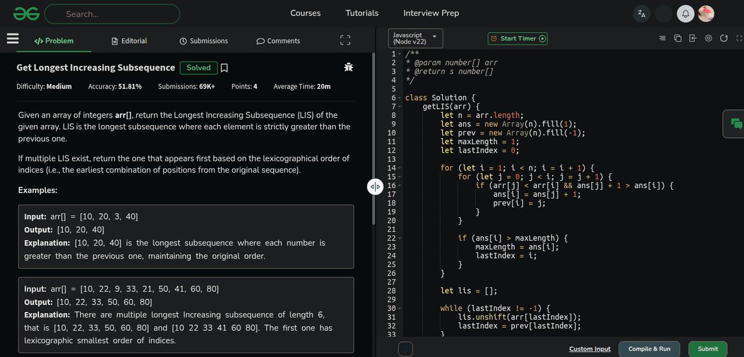Fold the inner for loop at line 15

pyautogui.click(x=399, y=177)
